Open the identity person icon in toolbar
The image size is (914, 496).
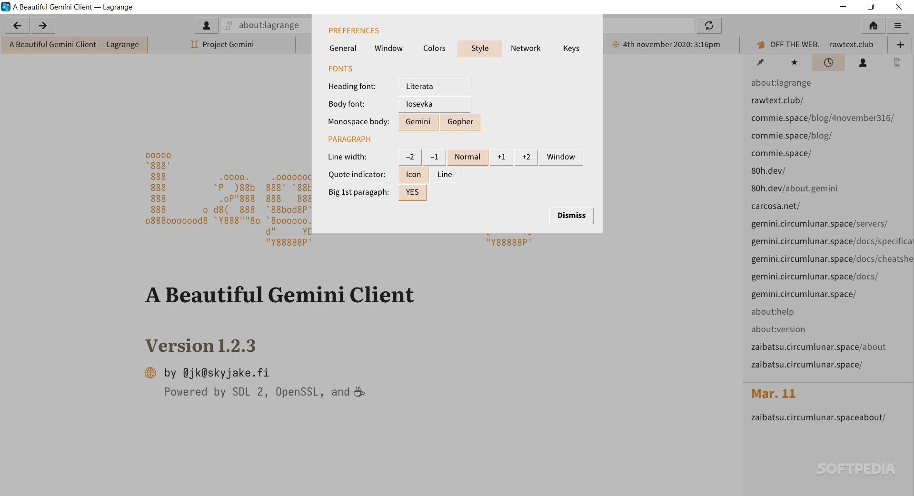pos(207,26)
